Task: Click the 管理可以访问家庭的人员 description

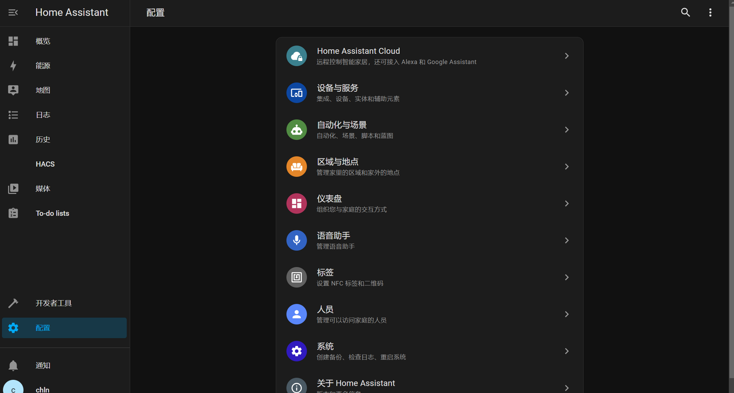Action: click(352, 320)
